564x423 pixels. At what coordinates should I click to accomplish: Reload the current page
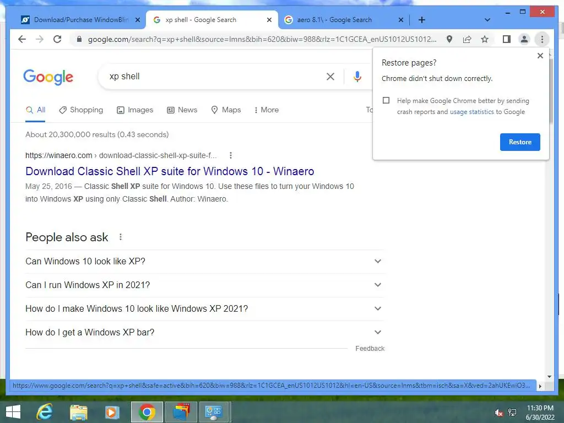pos(57,39)
